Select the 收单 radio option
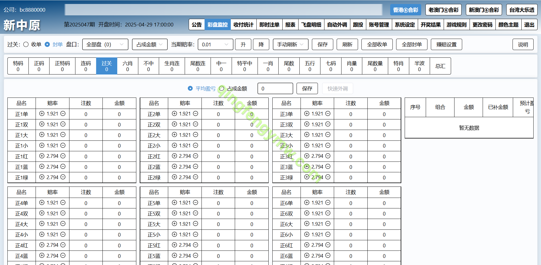541x265 pixels. (x=26, y=44)
